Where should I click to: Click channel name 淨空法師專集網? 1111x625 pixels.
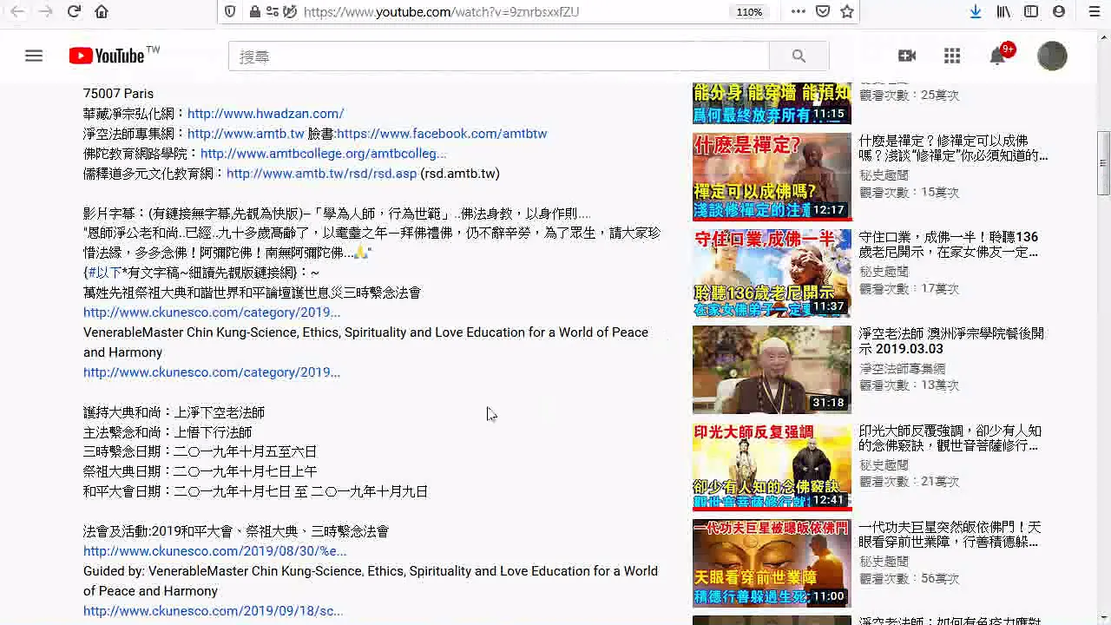[x=903, y=368]
